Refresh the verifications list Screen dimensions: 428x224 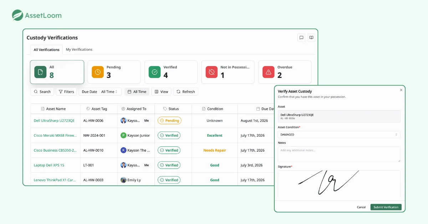pyautogui.click(x=185, y=92)
